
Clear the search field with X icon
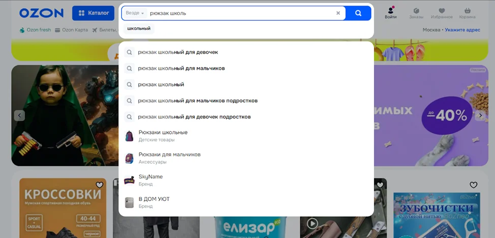338,13
